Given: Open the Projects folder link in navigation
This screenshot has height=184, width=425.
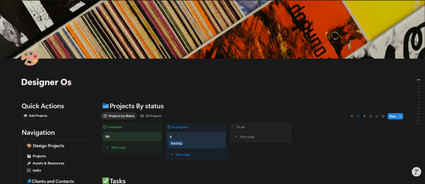Looking at the screenshot, I should (36, 156).
